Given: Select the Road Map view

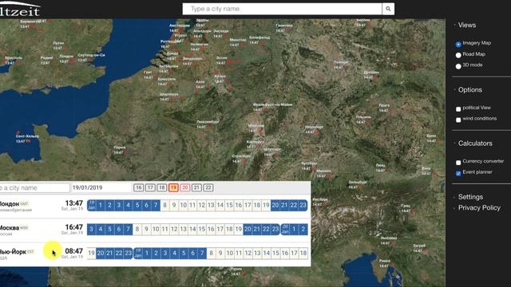Looking at the screenshot, I should (x=458, y=55).
